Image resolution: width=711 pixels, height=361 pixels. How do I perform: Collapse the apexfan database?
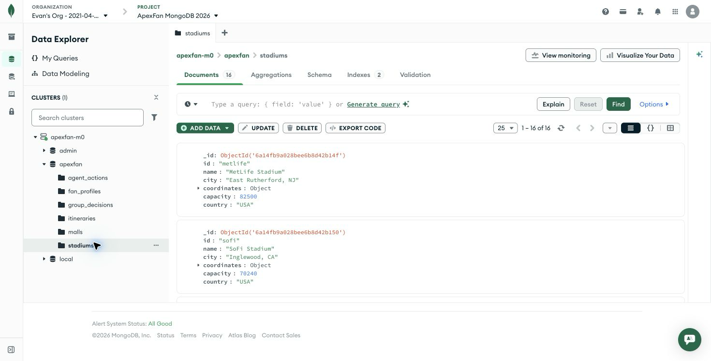pyautogui.click(x=44, y=164)
